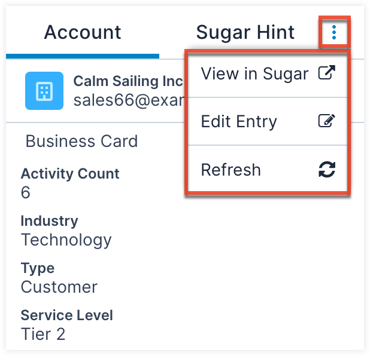Choose the Refresh text in the menu

[x=231, y=170]
